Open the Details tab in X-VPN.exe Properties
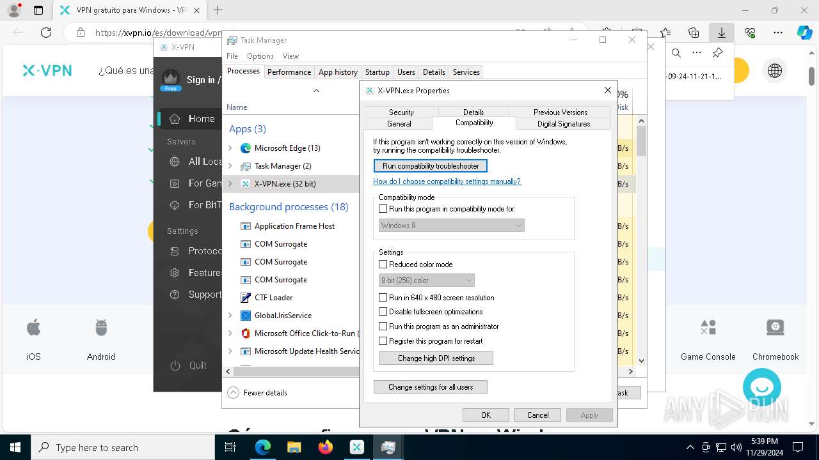 (x=473, y=112)
